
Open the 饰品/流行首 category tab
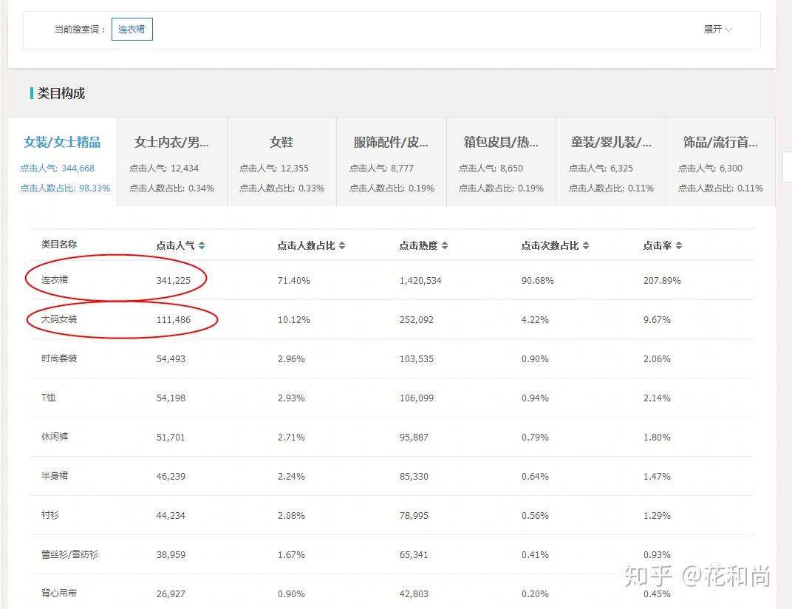(720, 142)
